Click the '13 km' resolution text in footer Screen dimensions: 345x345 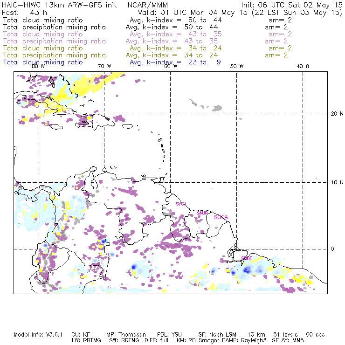[256, 335]
